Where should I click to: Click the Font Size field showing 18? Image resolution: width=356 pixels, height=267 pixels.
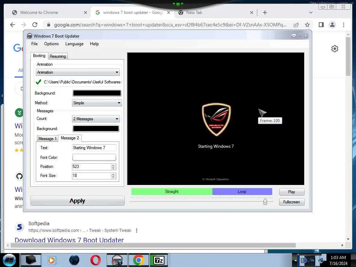[91, 176]
